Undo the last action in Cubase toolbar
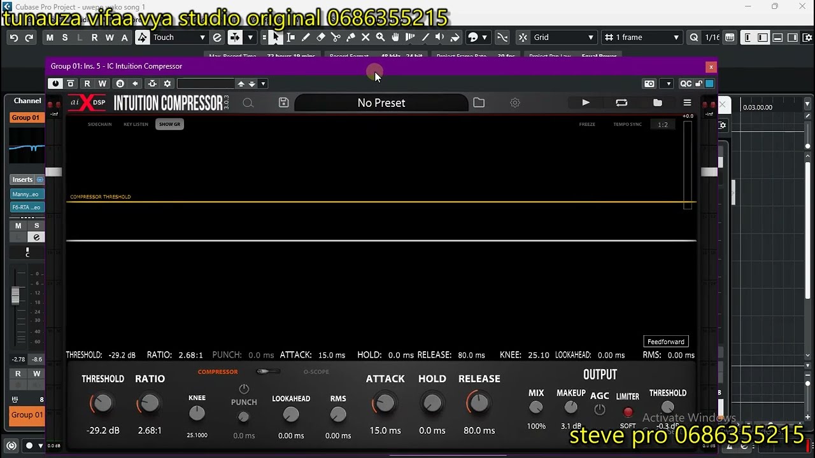Viewport: 815px width, 458px height. tap(13, 38)
